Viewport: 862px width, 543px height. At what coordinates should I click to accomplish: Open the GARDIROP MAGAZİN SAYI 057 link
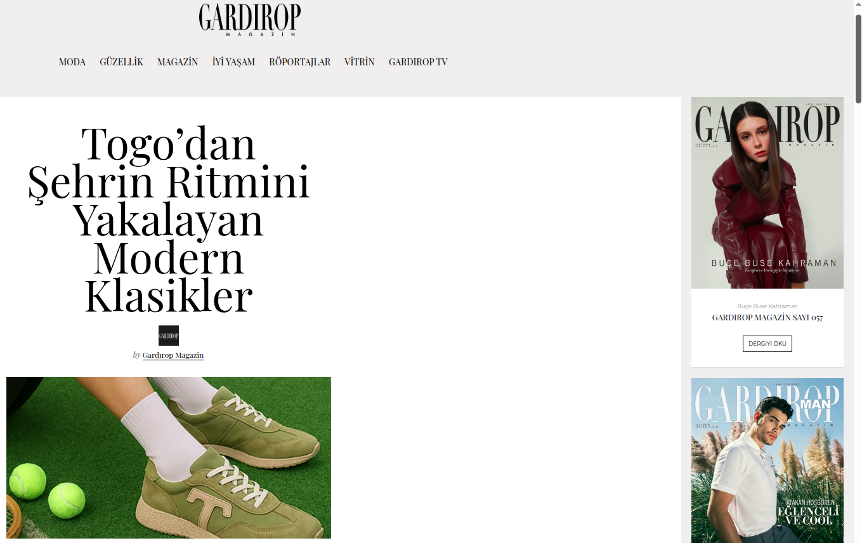[767, 317]
